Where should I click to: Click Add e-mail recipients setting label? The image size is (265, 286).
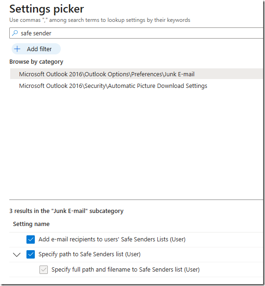[112, 239]
